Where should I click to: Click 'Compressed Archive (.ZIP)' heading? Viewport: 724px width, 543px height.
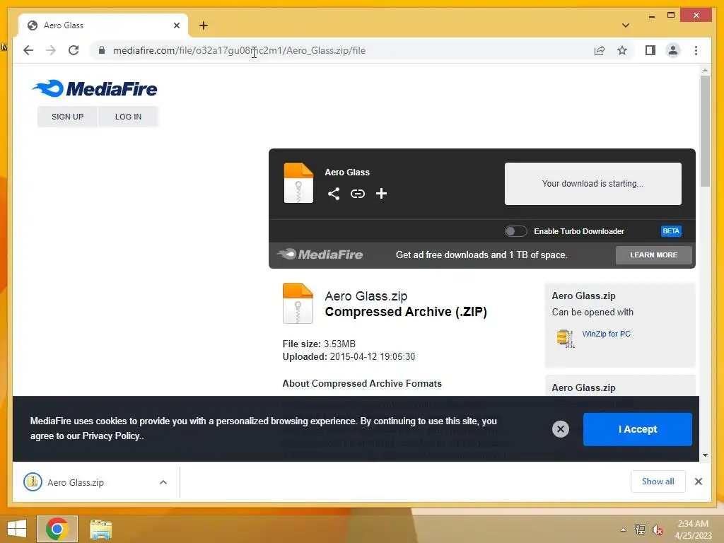(x=406, y=312)
